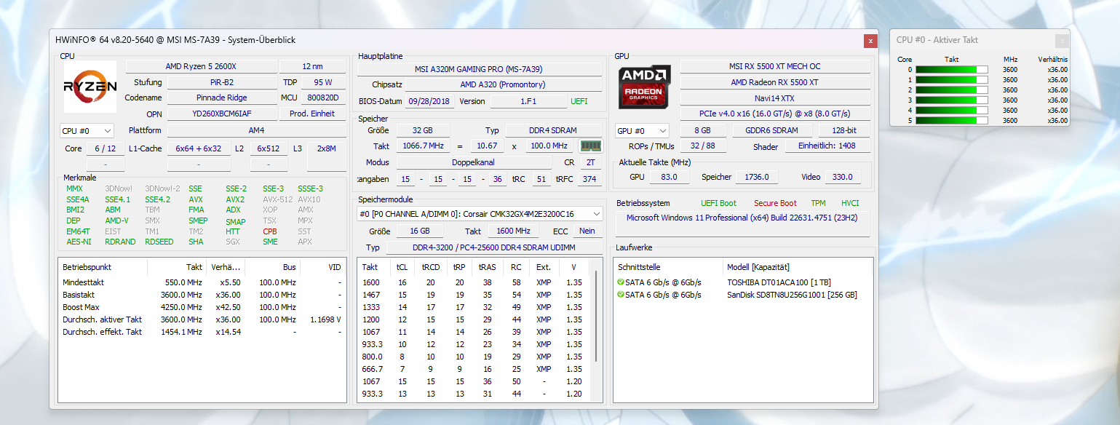
Task: Click the Navi14 XTX GPU field
Action: [775, 98]
